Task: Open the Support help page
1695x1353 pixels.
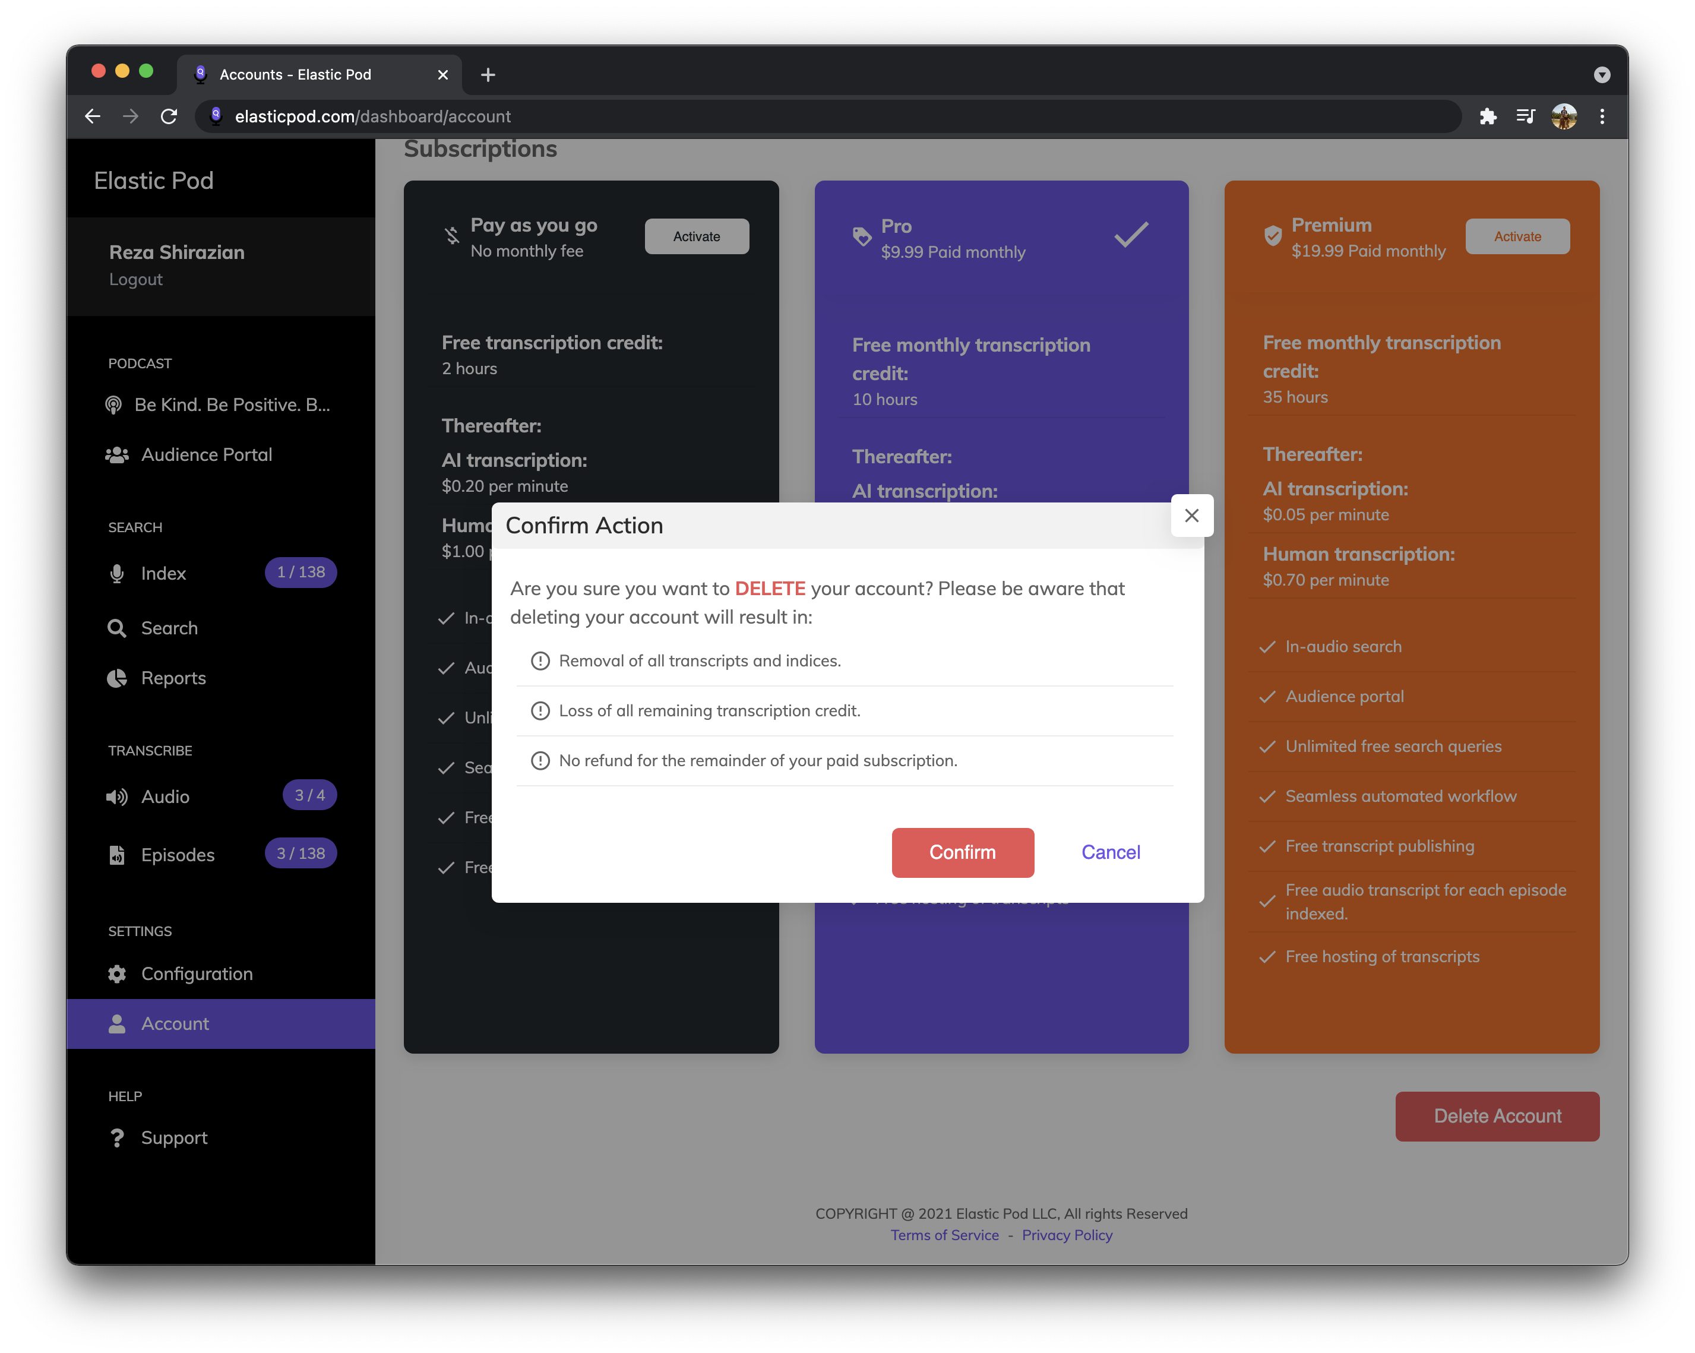Action: (174, 1137)
